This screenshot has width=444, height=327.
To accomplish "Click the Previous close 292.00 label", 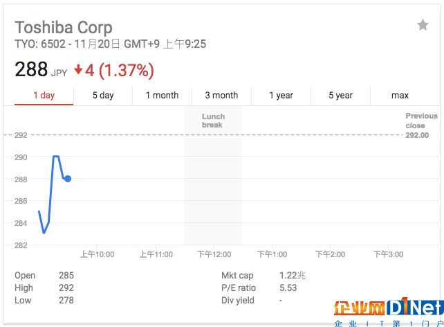I will 421,125.
